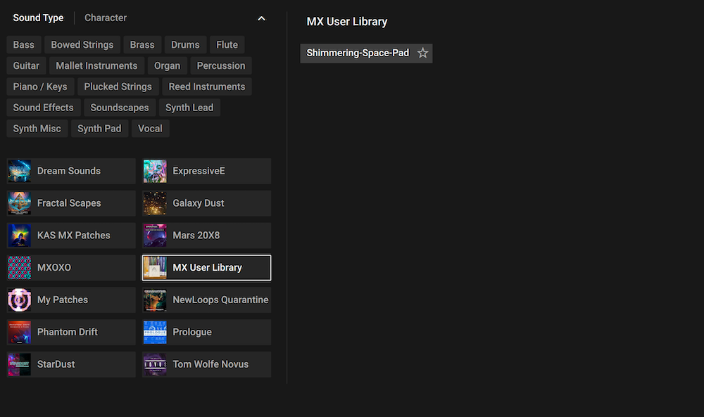This screenshot has height=417, width=704.
Task: Select the Synth Misc tag
Action: pyautogui.click(x=37, y=129)
